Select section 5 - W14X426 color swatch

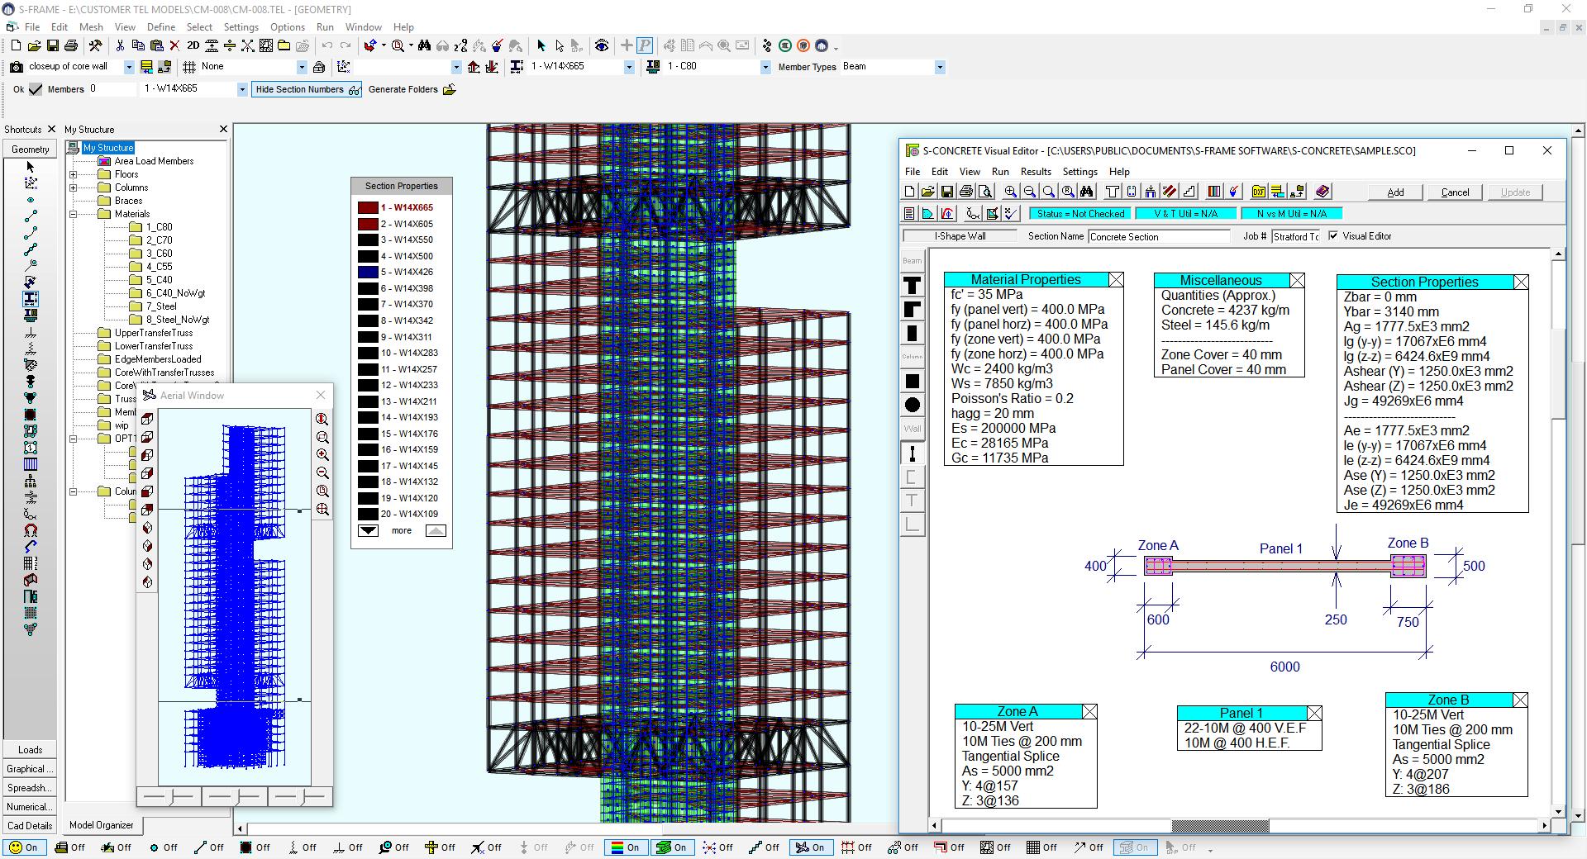click(x=369, y=272)
